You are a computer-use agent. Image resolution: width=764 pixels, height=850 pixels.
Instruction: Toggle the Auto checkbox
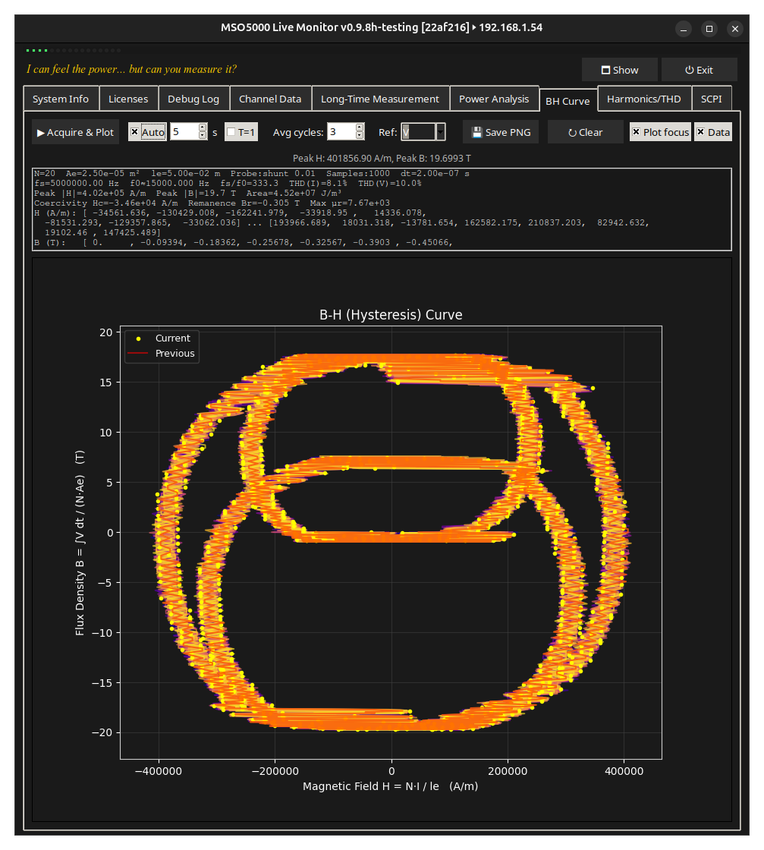click(135, 132)
